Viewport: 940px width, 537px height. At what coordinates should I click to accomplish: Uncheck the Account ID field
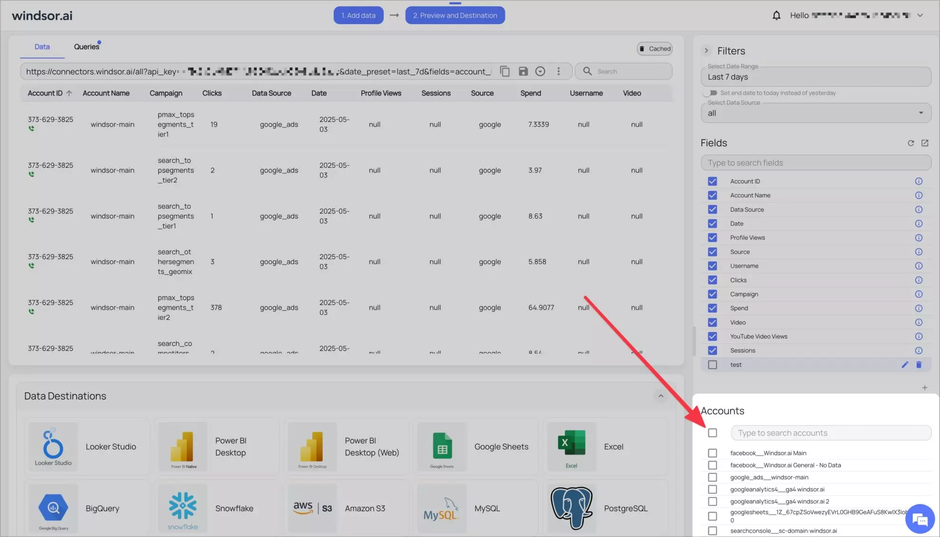point(712,181)
